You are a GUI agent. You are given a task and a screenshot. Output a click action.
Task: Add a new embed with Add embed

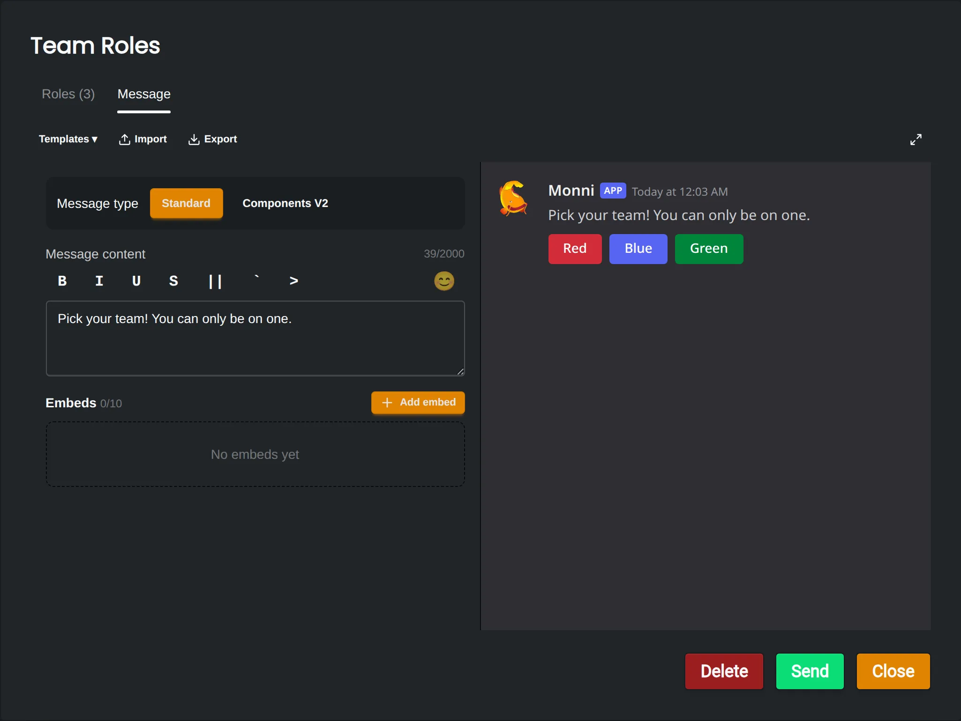pos(418,402)
